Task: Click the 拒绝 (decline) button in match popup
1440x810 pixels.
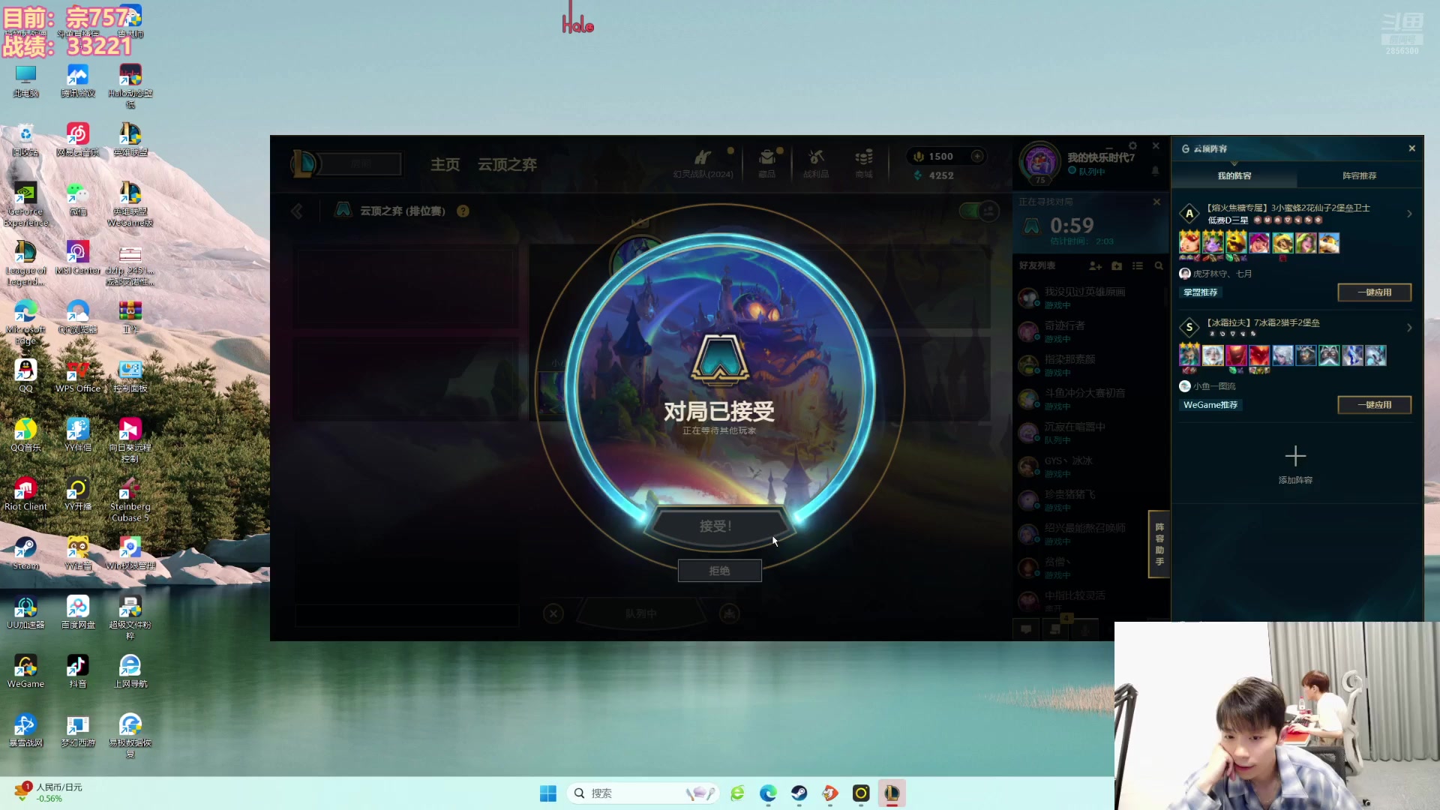Action: click(719, 571)
